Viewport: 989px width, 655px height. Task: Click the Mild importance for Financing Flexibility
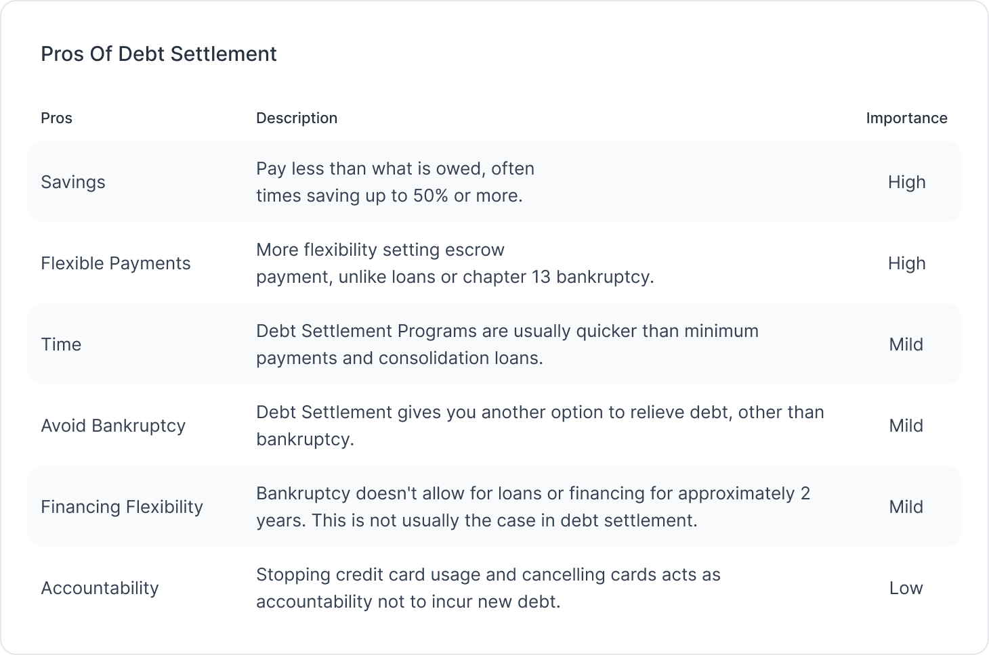click(906, 507)
